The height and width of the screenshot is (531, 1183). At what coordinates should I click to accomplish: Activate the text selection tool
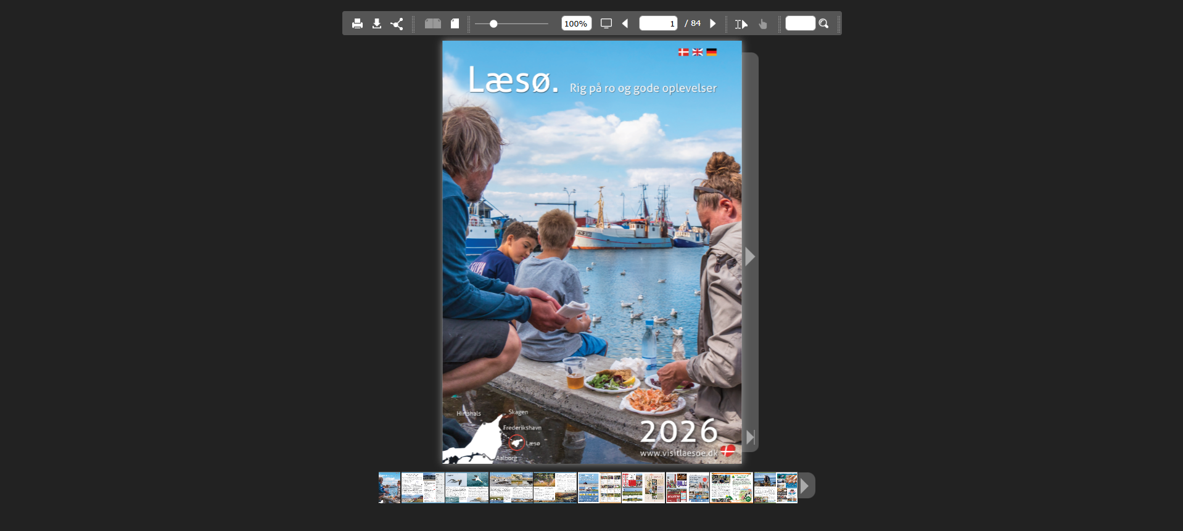pos(741,24)
